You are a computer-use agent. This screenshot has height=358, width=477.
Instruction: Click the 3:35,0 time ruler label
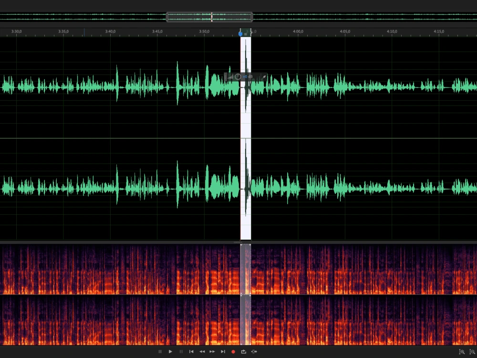[63, 32]
